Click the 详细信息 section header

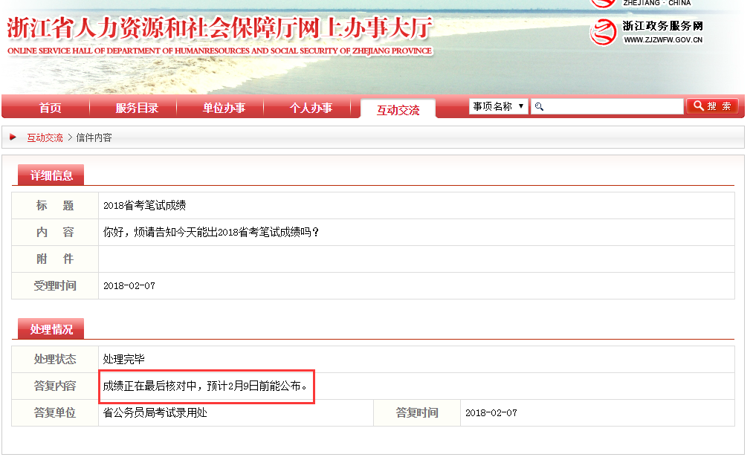(x=51, y=176)
